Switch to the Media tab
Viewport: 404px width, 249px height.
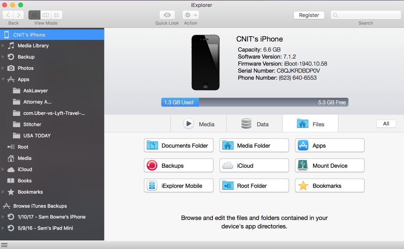(199, 124)
